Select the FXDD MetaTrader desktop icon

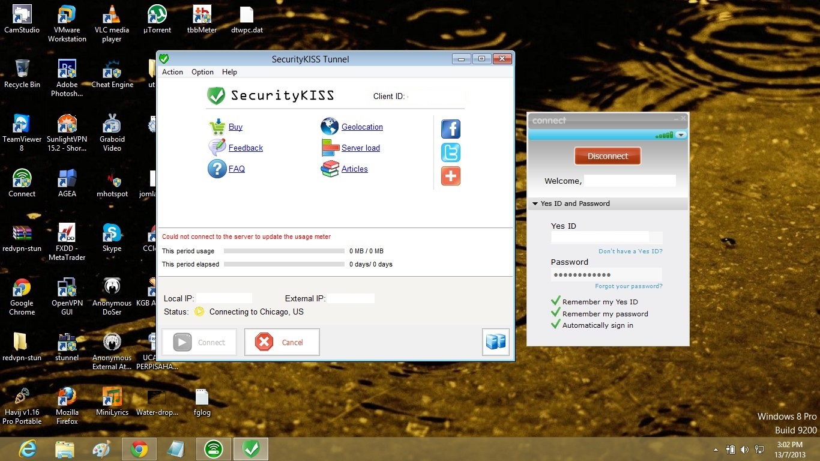coord(67,242)
